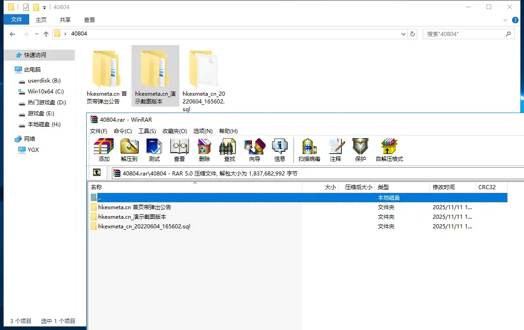
Task: Open the 查找 (Find) binoculars icon
Action: click(x=229, y=150)
